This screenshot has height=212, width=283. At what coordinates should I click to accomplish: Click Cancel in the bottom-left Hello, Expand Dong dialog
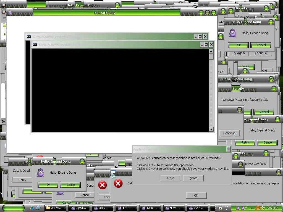click(70, 185)
